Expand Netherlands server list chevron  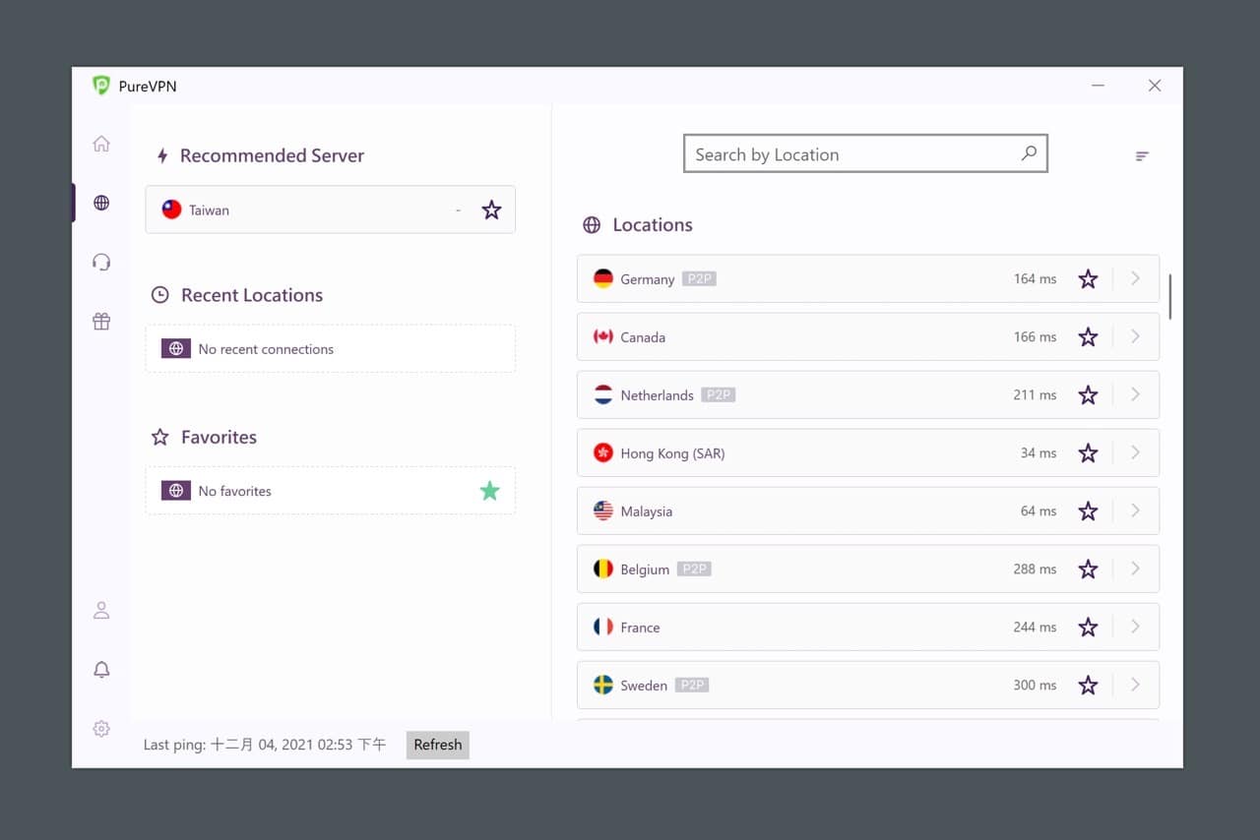click(x=1135, y=394)
